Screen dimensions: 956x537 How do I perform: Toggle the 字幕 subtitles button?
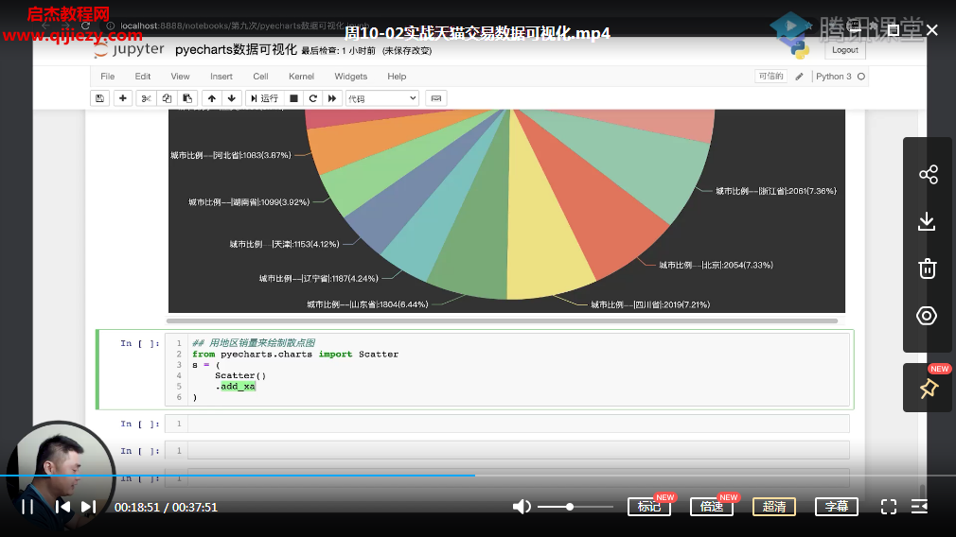[x=837, y=507]
